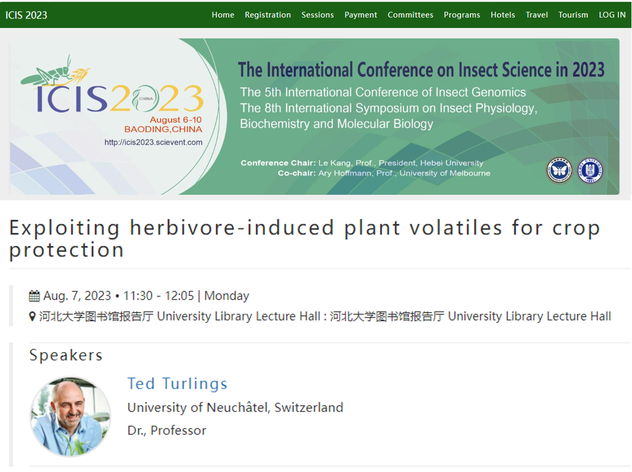Click the LOG IN button
632x472 pixels.
pyautogui.click(x=612, y=15)
